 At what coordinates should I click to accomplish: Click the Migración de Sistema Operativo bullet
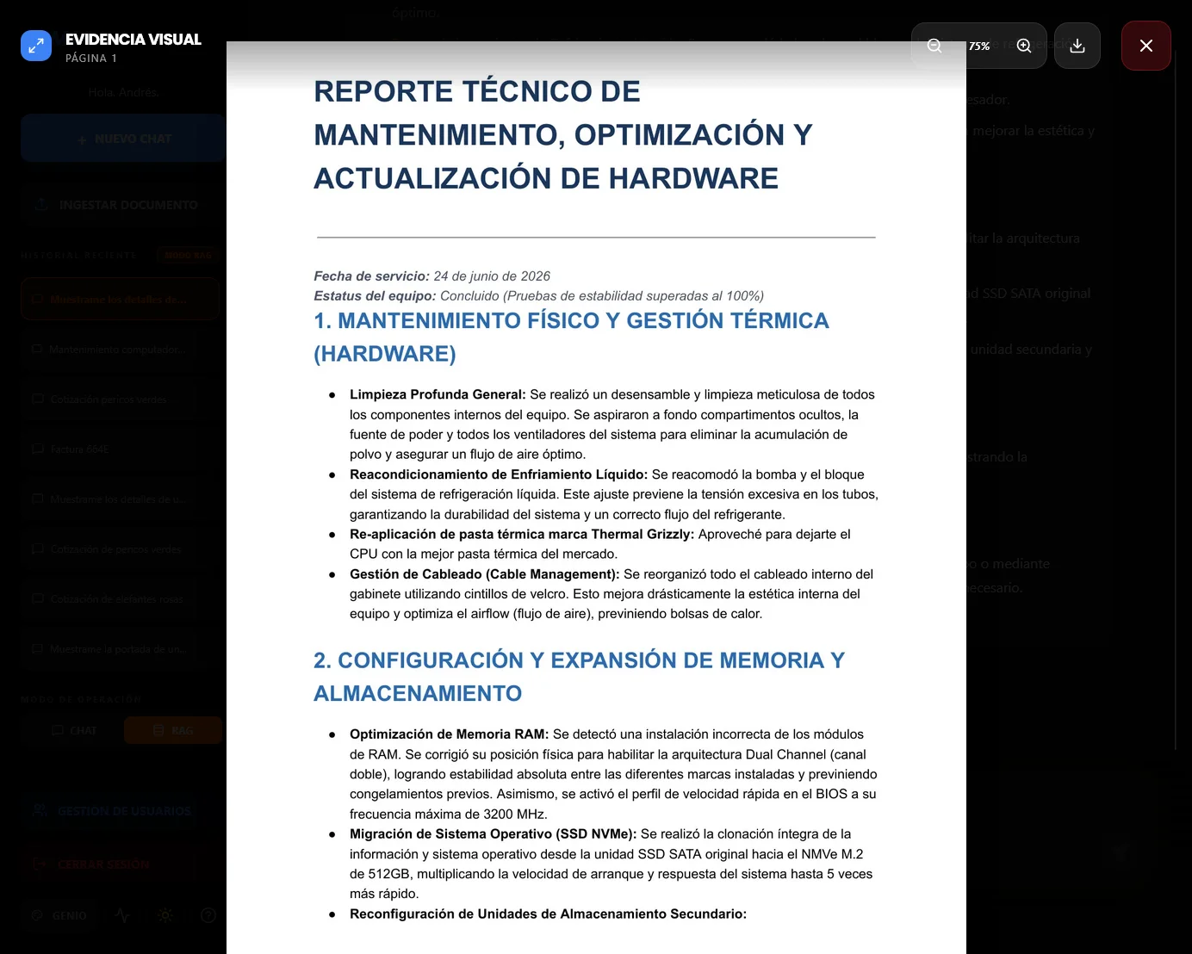611,864
